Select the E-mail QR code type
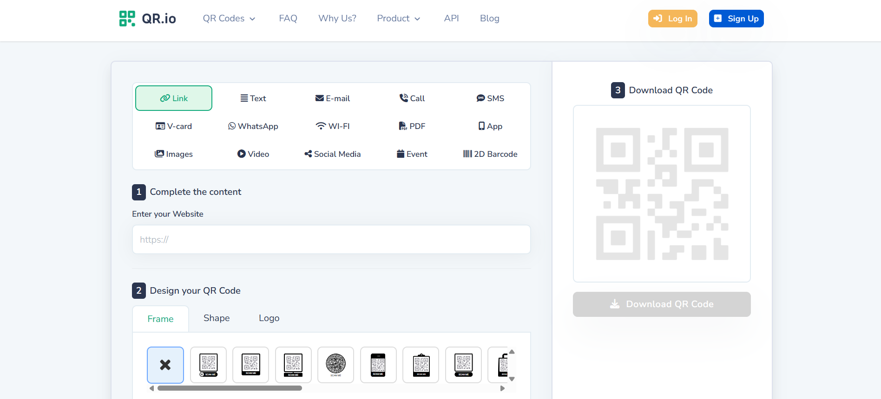The height and width of the screenshot is (399, 881). pos(333,98)
